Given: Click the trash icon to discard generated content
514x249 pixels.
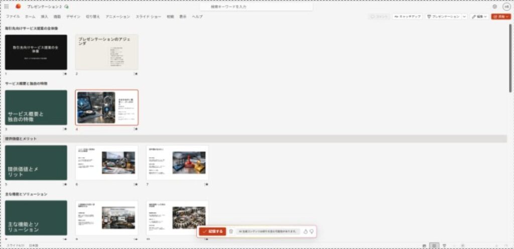Looking at the screenshot, I should coord(231,231).
